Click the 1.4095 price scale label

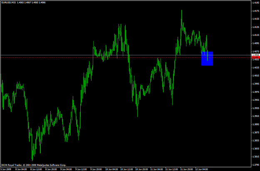(256, 43)
